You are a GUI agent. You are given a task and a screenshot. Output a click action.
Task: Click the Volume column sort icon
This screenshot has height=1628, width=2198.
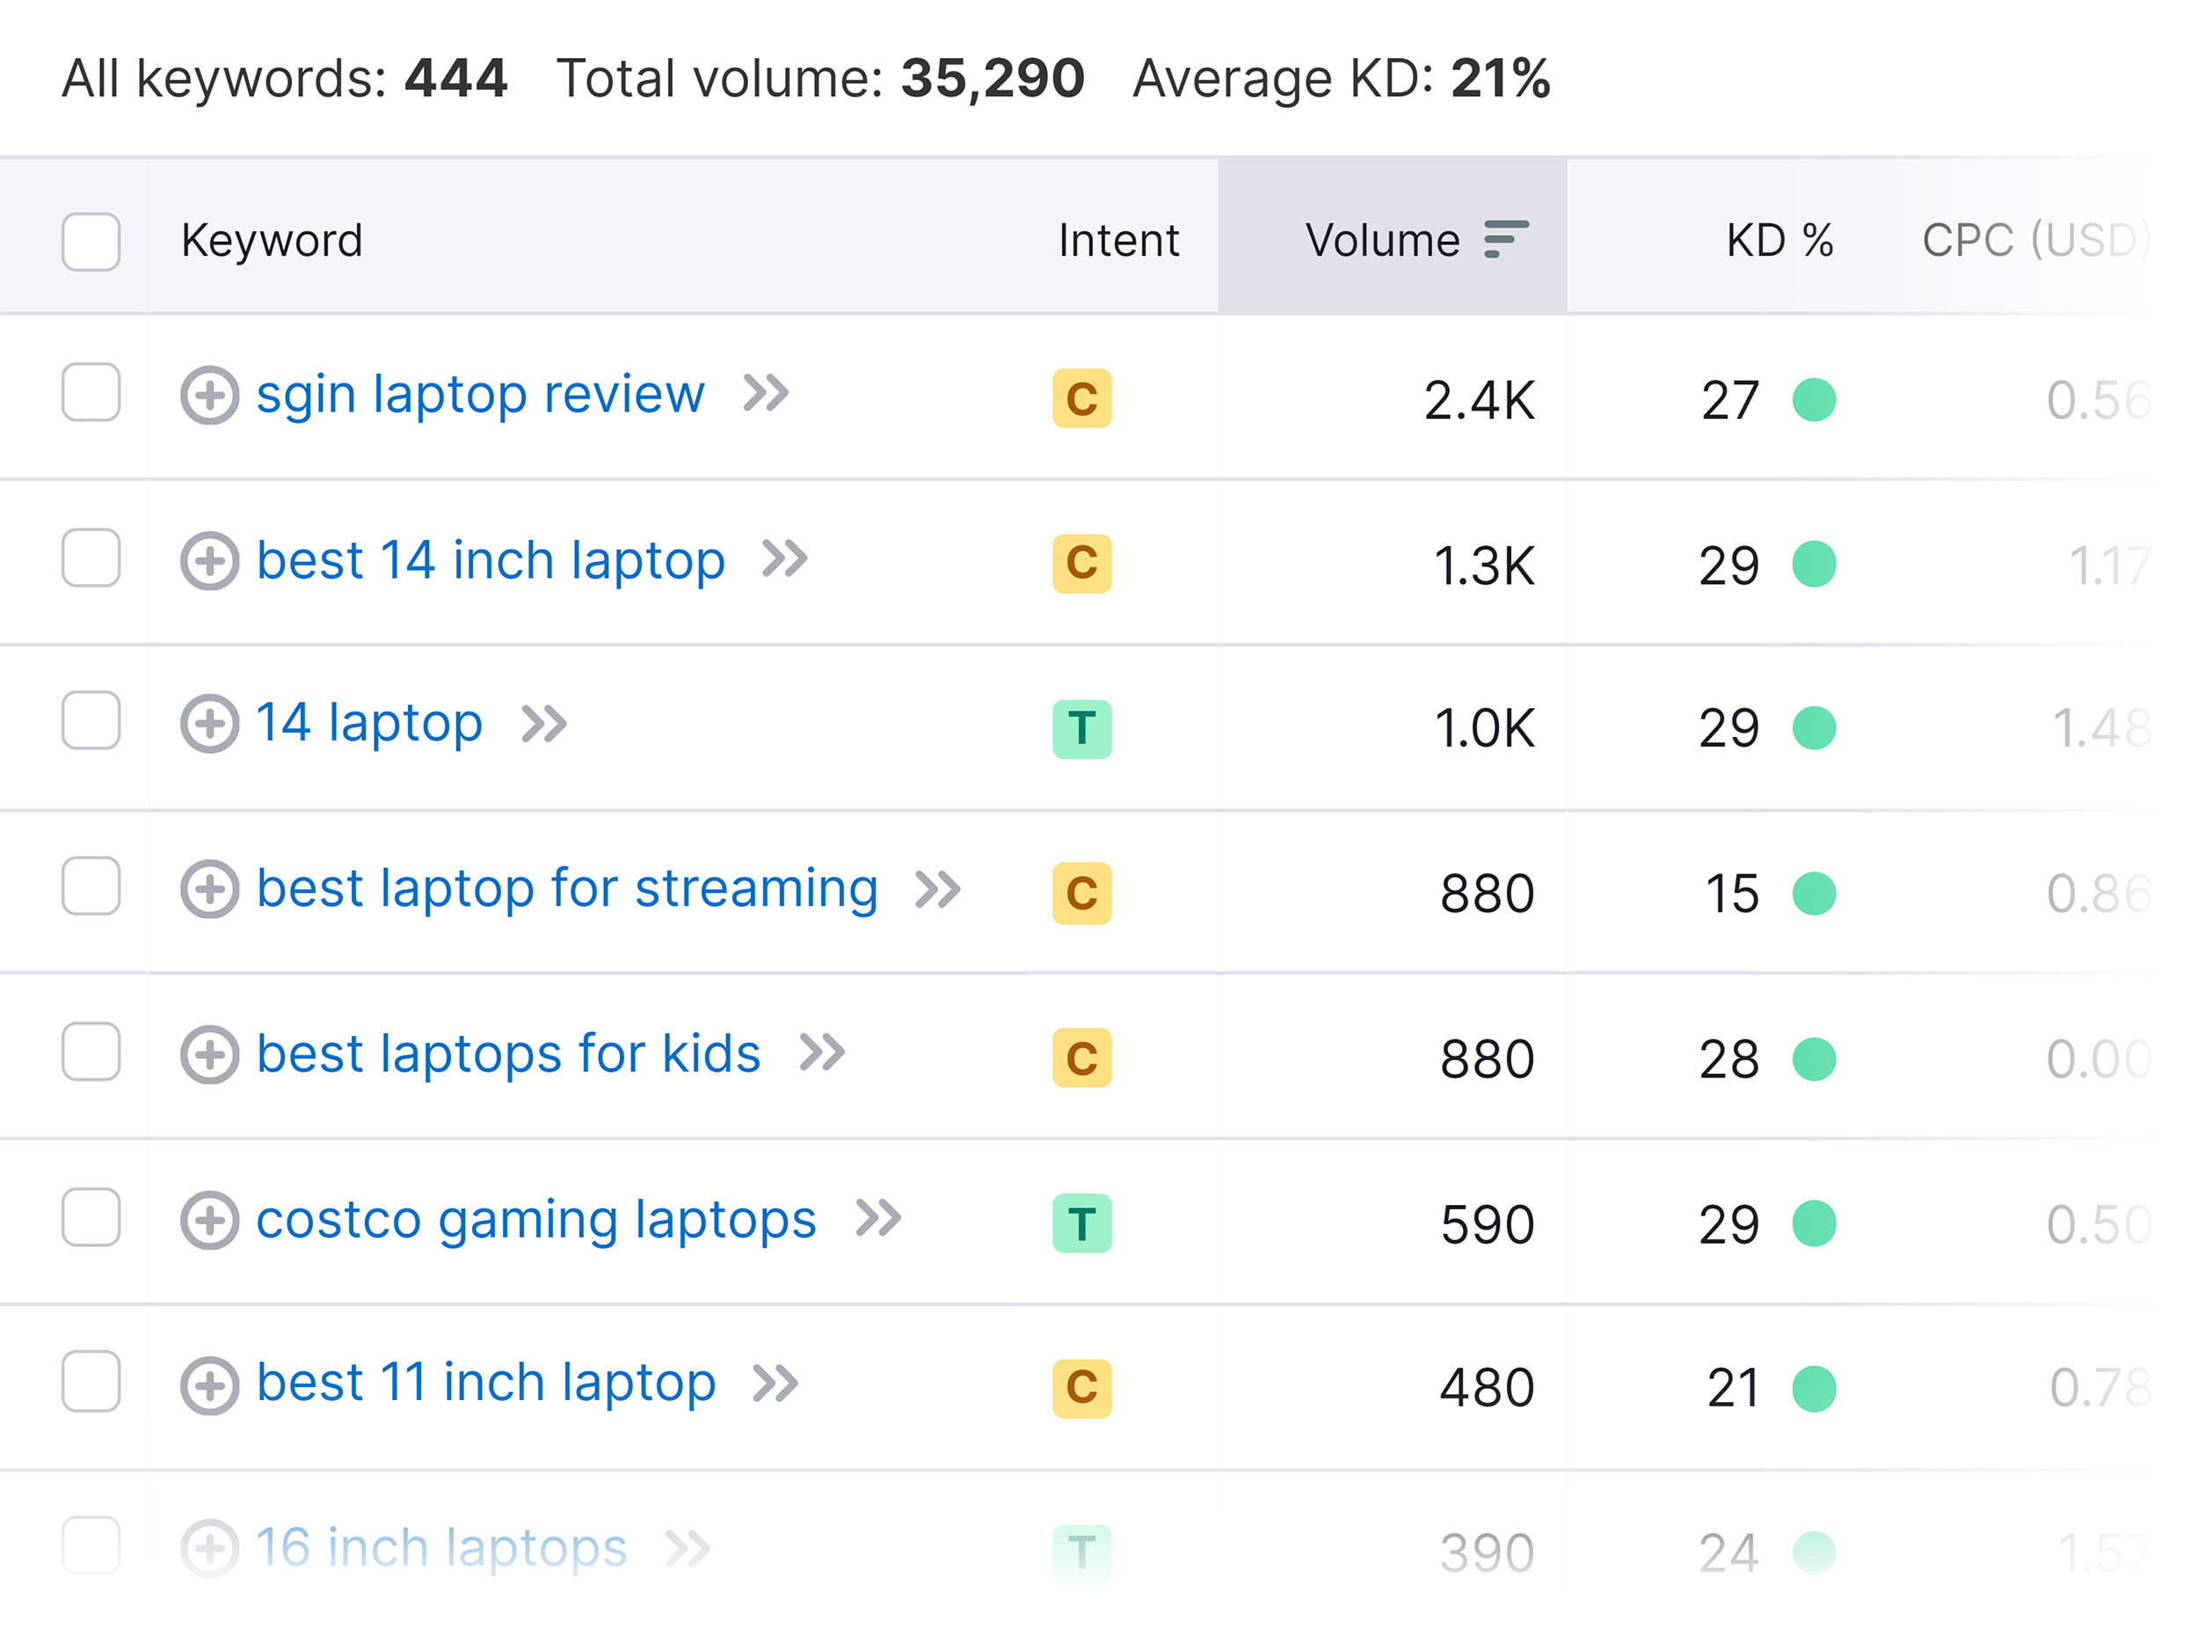click(x=1503, y=238)
